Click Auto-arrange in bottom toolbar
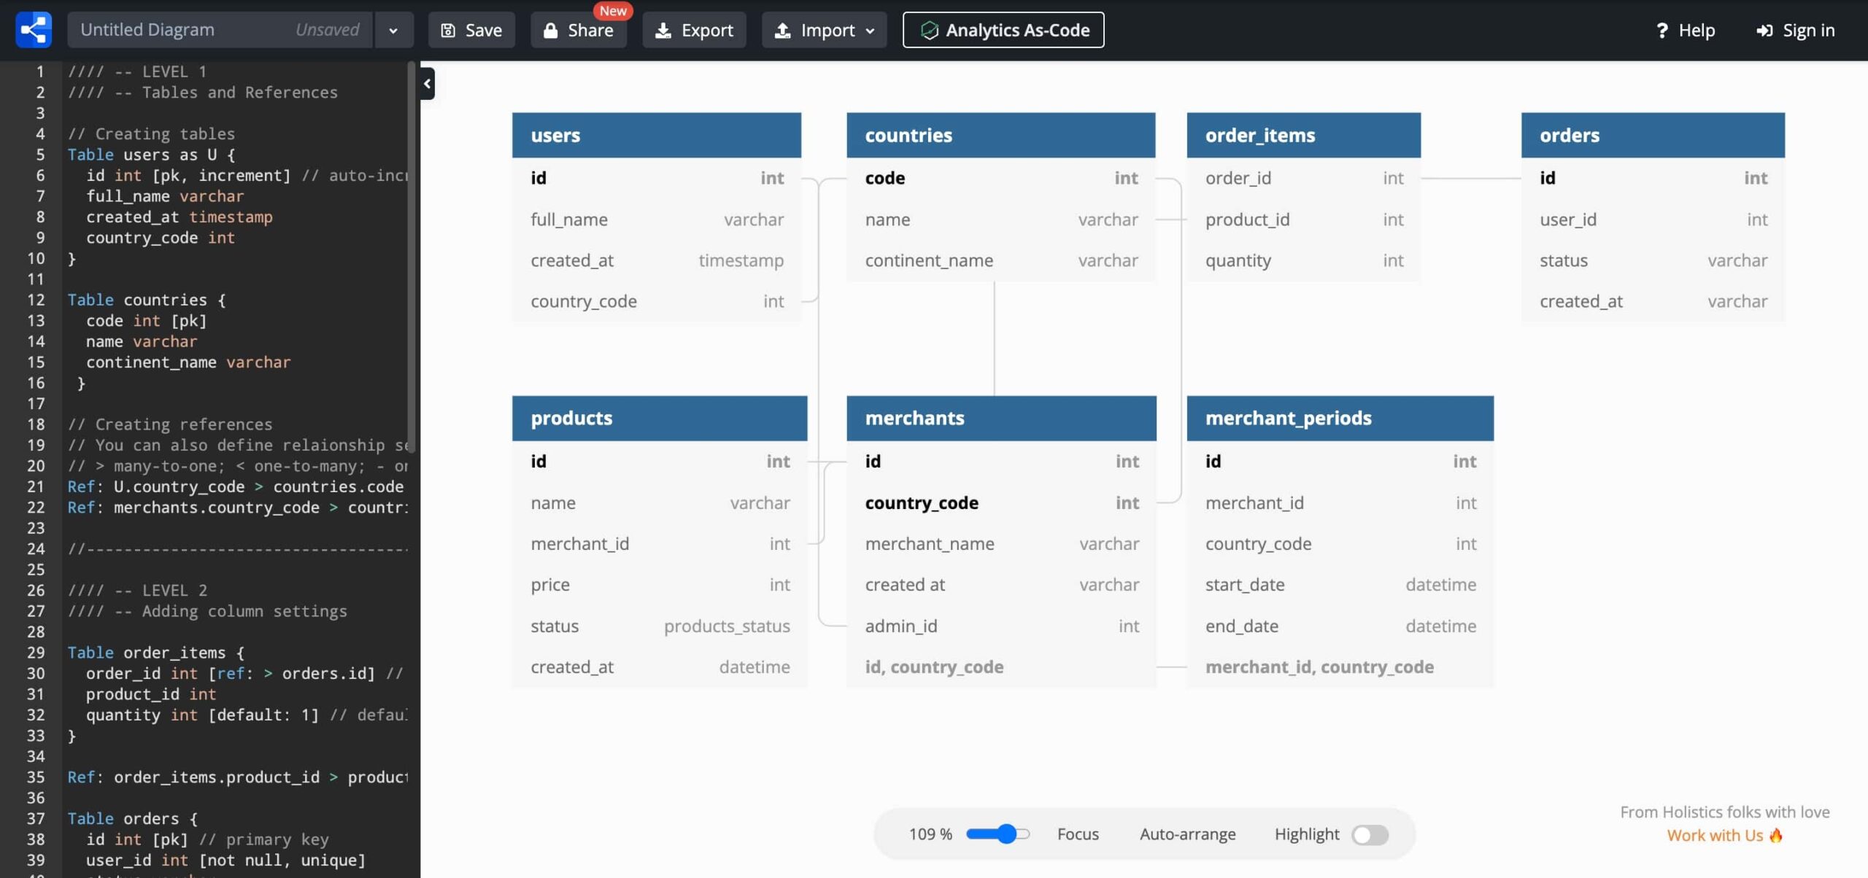Image resolution: width=1868 pixels, height=878 pixels. [1187, 834]
